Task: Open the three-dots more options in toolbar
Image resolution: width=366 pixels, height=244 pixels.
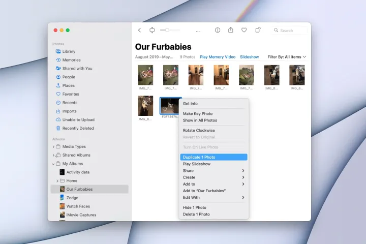Action: [198, 31]
